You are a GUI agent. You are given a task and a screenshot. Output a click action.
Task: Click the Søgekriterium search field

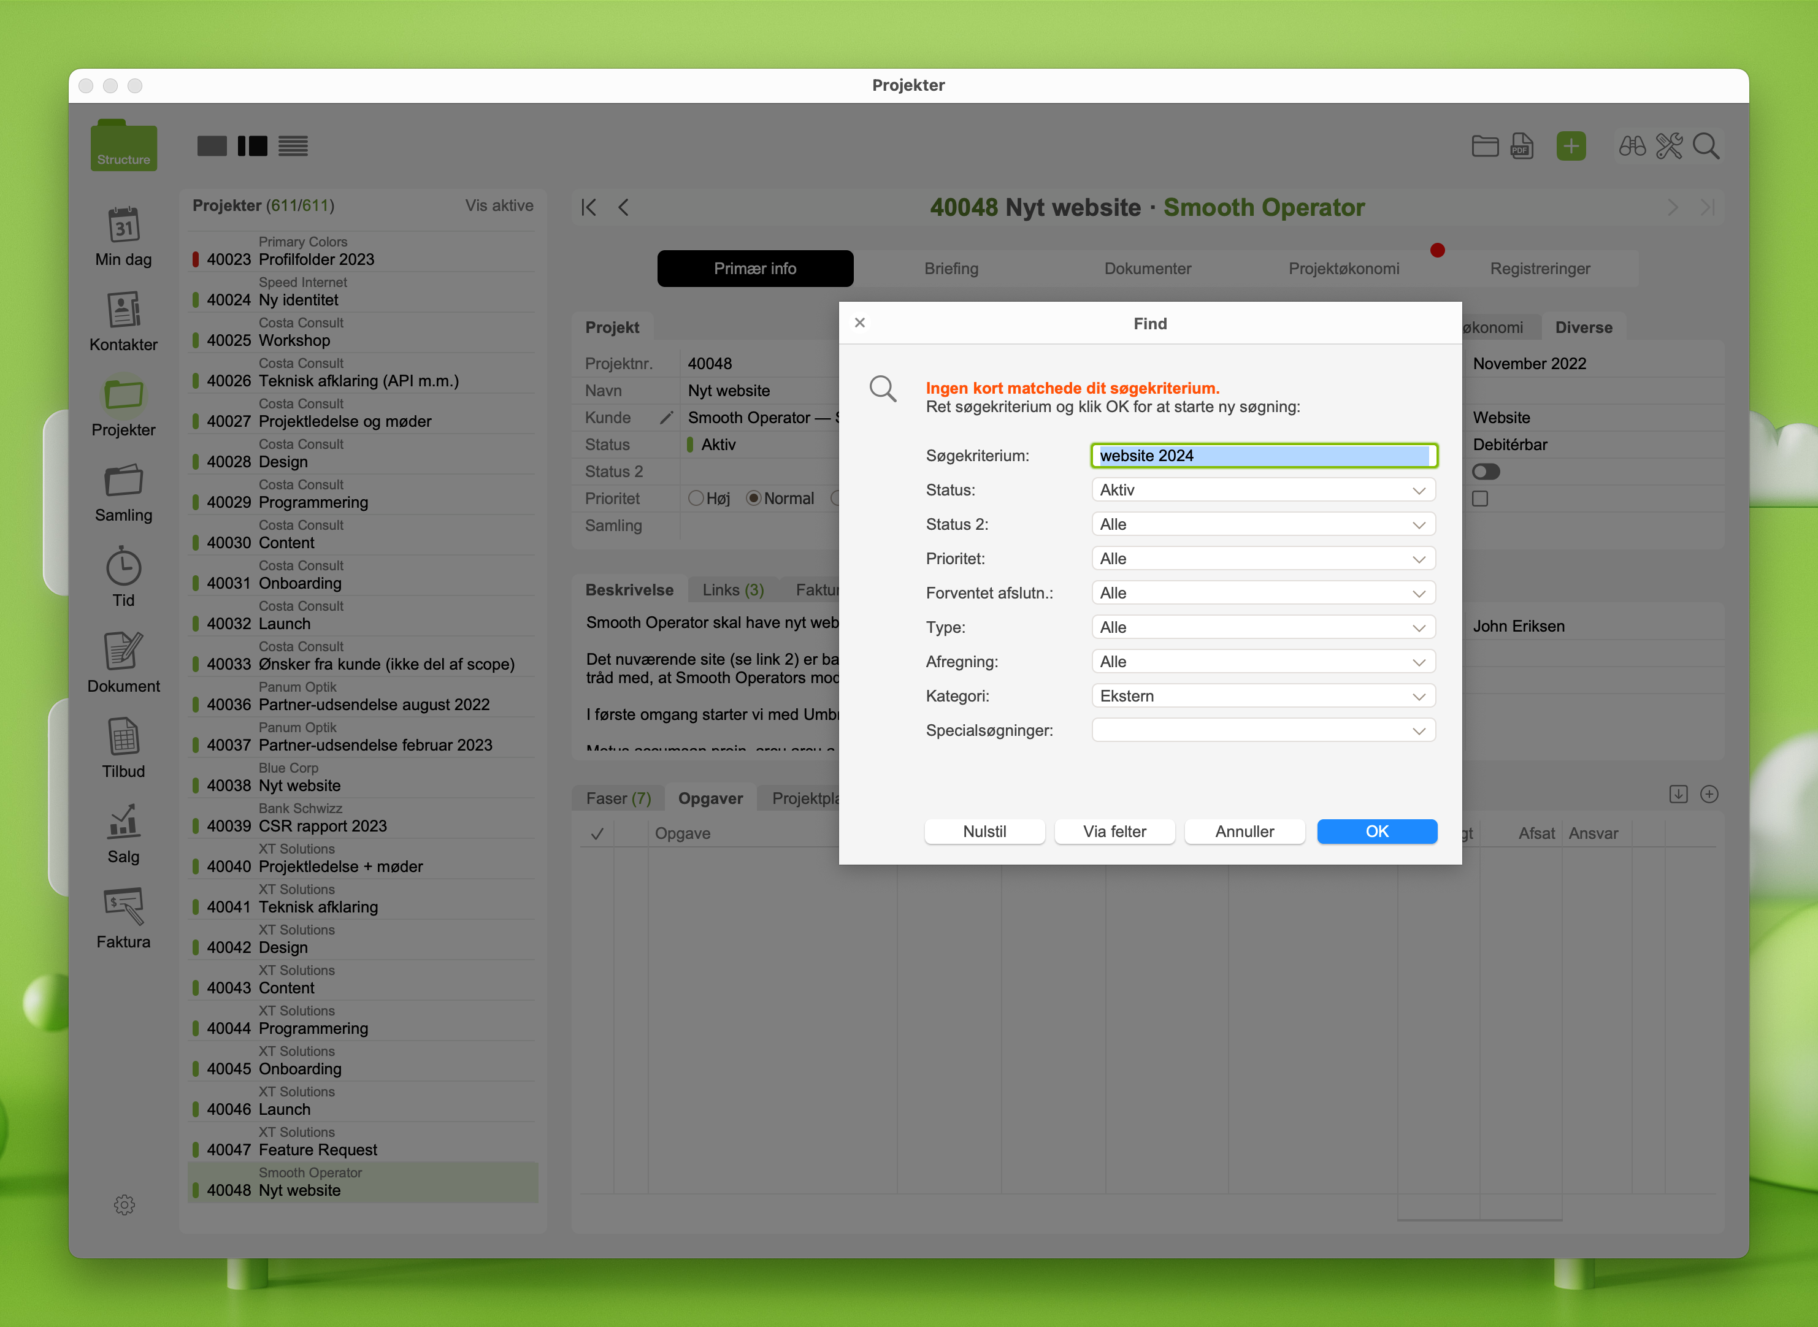click(1263, 456)
